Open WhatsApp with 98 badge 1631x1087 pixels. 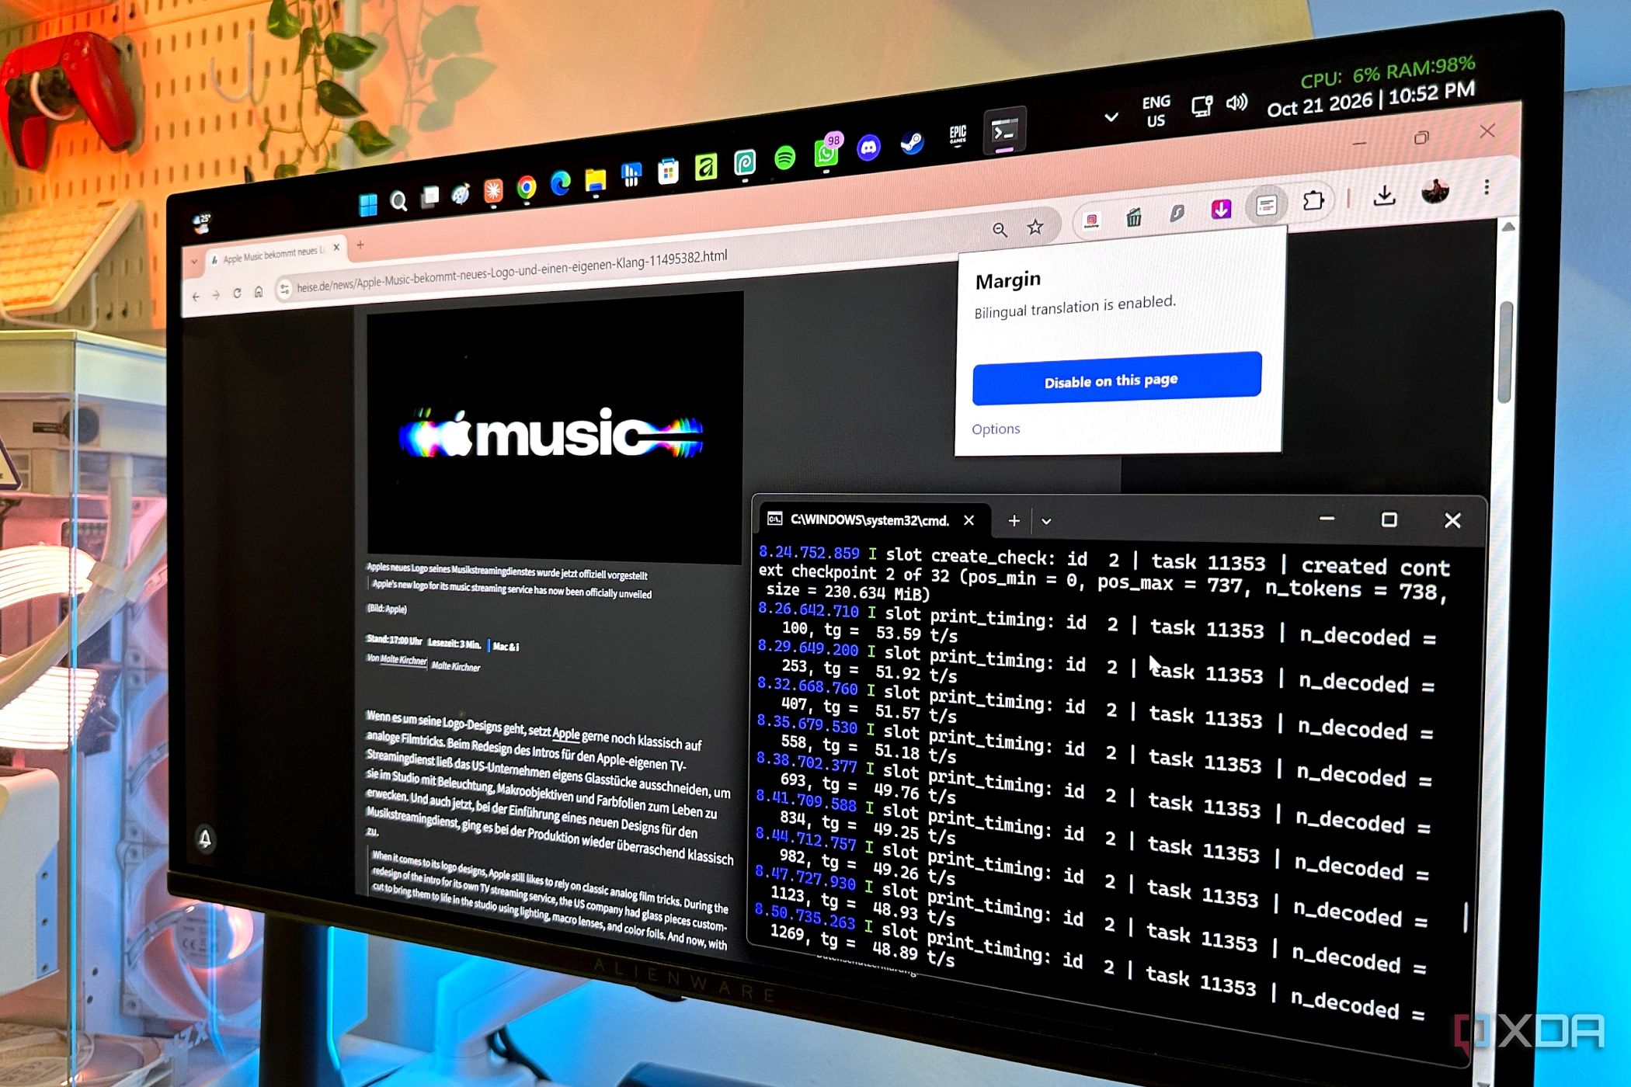pos(826,152)
